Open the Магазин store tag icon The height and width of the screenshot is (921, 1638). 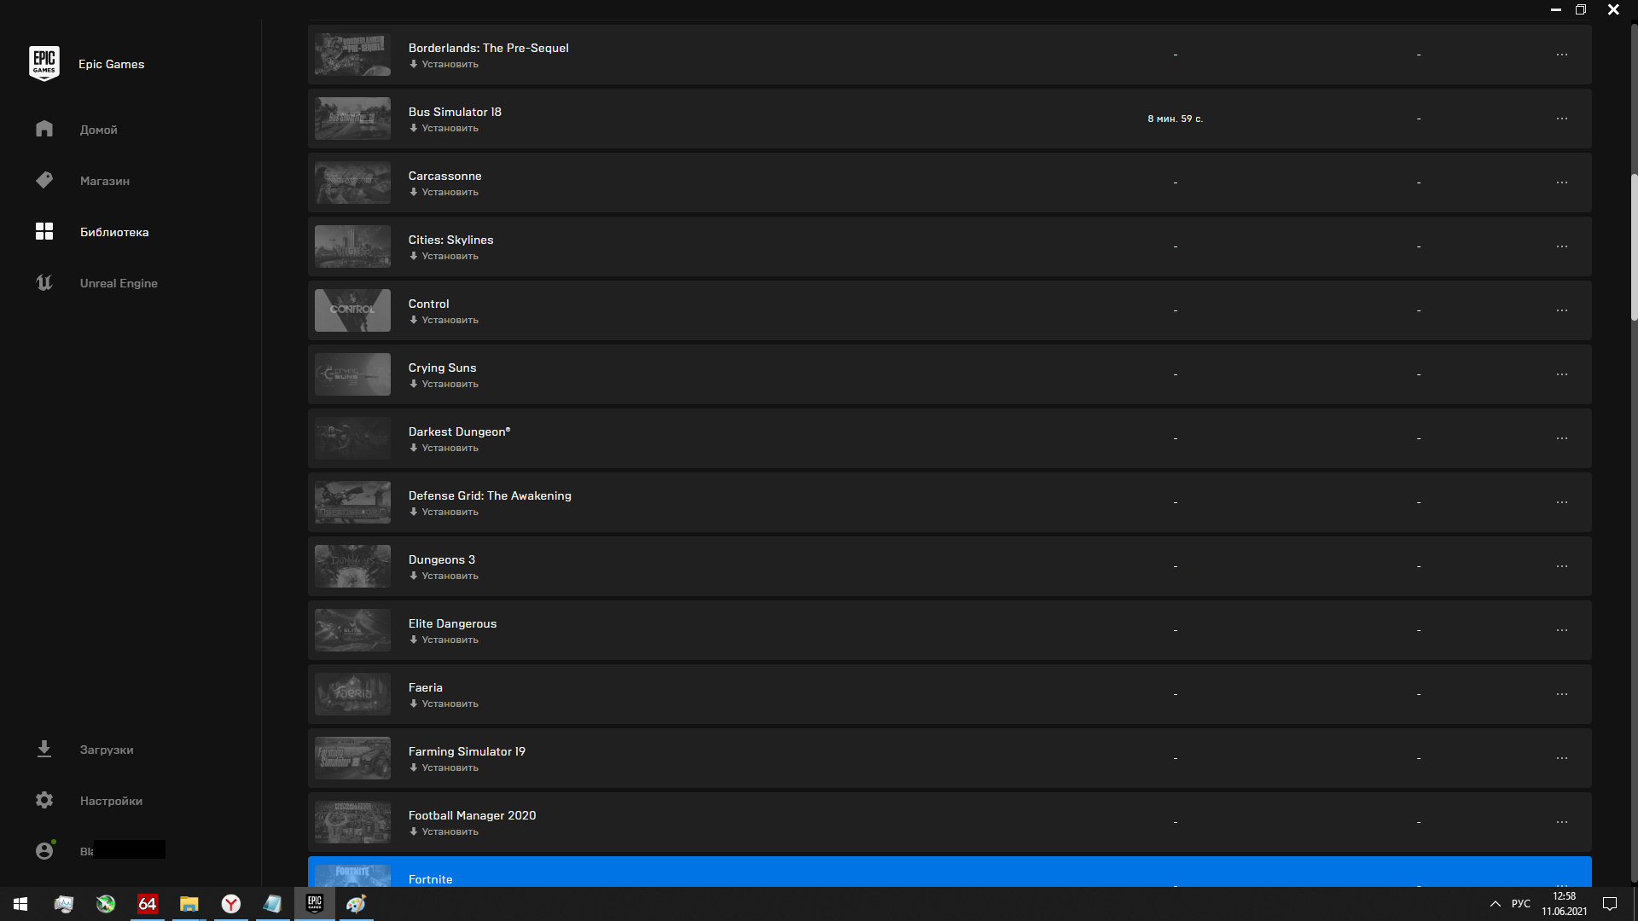pyautogui.click(x=44, y=180)
